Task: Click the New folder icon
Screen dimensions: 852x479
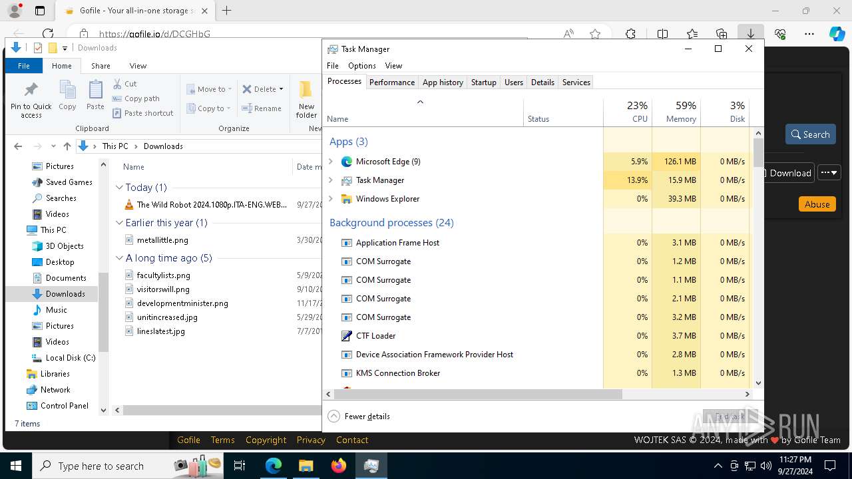Action: click(x=306, y=90)
